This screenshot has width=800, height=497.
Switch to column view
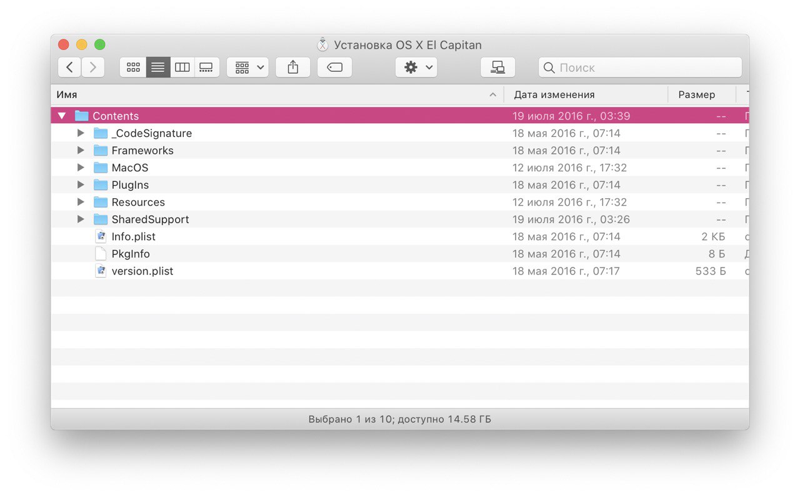pos(182,68)
